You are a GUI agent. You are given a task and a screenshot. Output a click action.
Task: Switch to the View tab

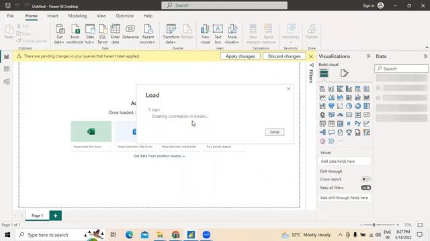pos(101,16)
